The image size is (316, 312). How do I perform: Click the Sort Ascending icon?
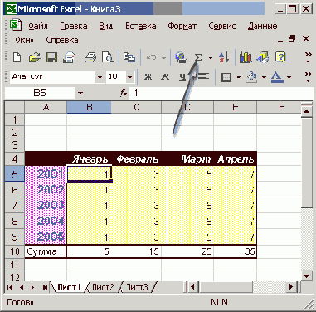[224, 57]
